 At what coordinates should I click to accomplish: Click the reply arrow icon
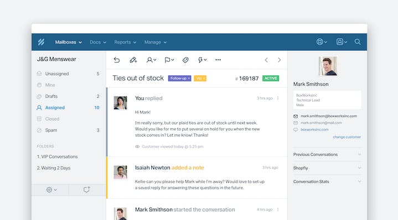pyautogui.click(x=117, y=60)
